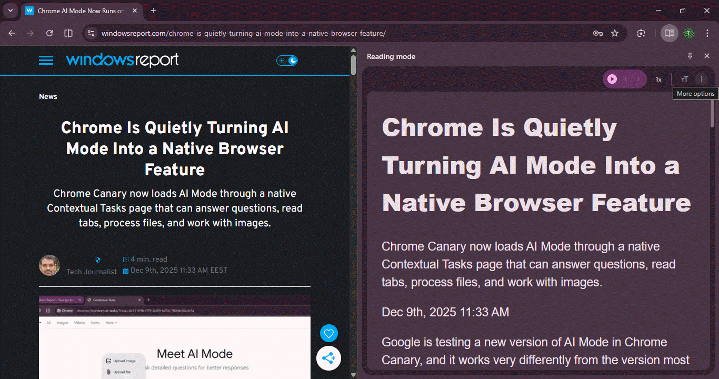Screen dimensions: 719x379
Task: Share article using the floating share button
Action: [x=329, y=358]
